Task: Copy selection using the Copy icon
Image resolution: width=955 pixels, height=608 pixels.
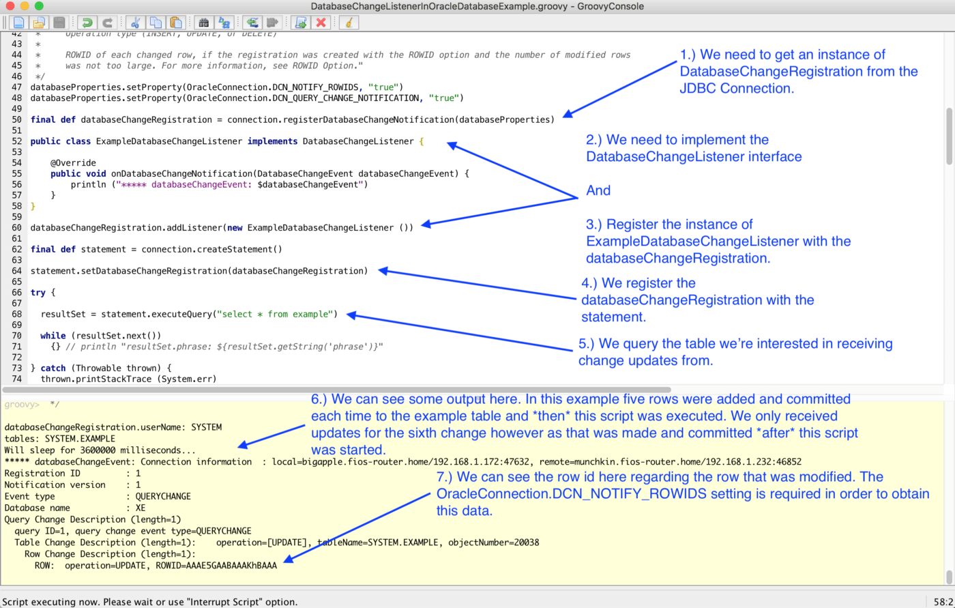Action: click(x=156, y=22)
